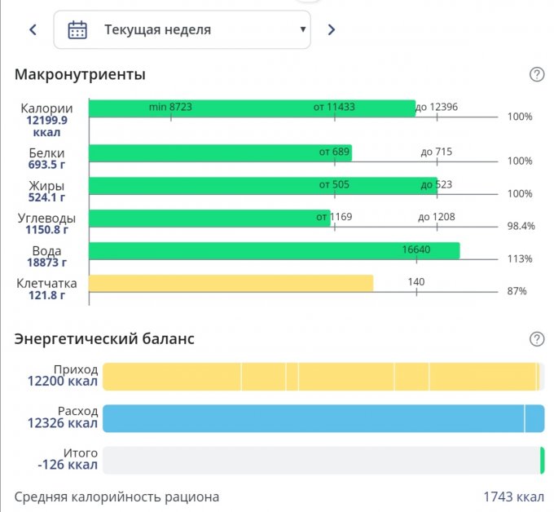This screenshot has width=554, height=512.
Task: Click the Жиры progress bar
Action: point(262,186)
